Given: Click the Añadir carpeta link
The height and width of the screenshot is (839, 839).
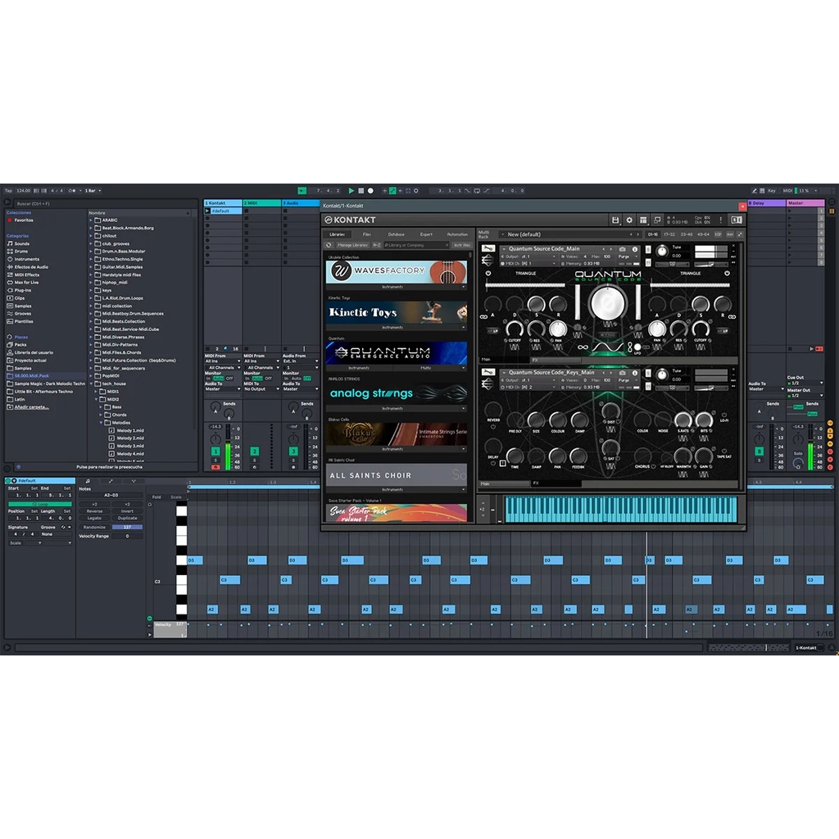Looking at the screenshot, I should coord(32,407).
